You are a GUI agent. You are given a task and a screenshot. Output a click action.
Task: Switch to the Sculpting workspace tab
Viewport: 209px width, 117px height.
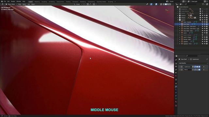(44, 2)
